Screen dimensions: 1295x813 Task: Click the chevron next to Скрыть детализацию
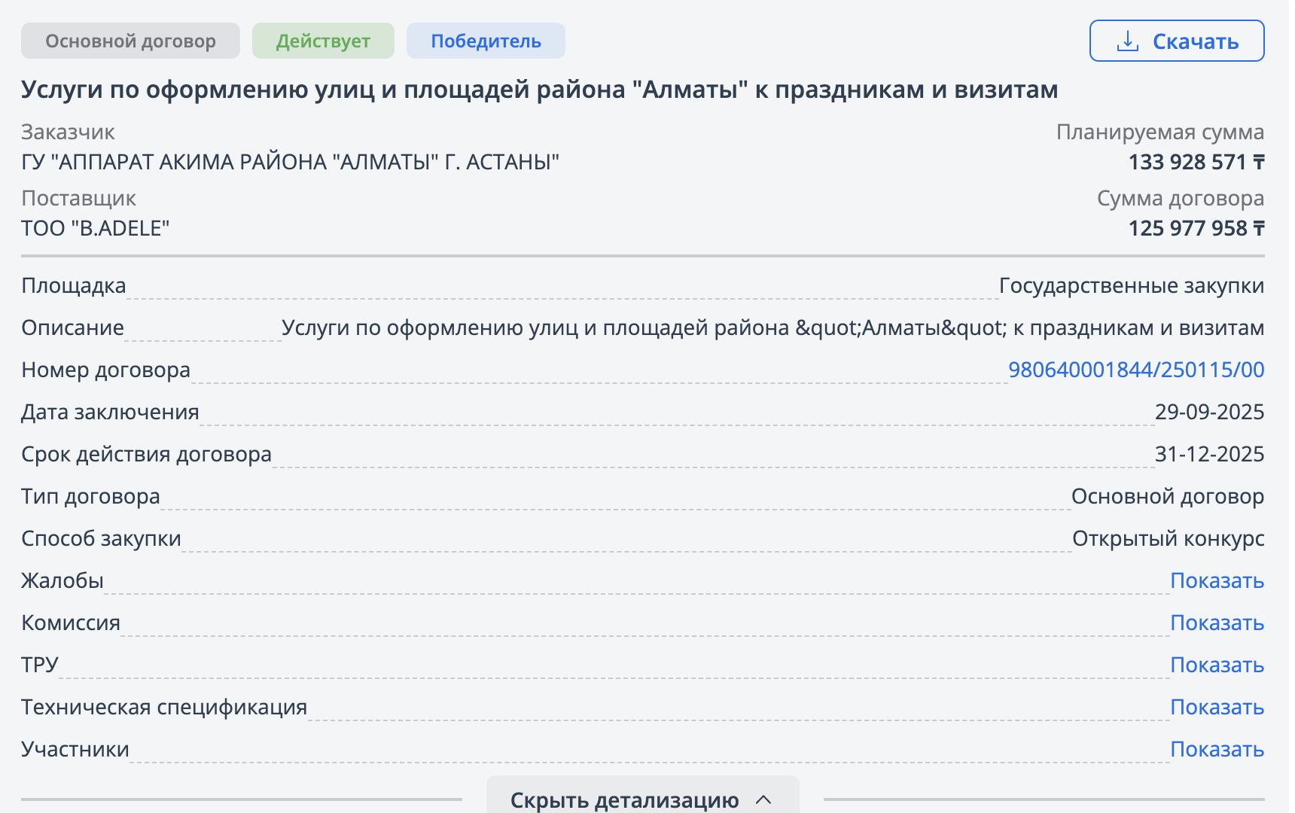[763, 799]
